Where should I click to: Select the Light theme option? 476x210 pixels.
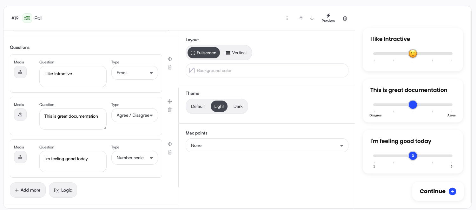219,106
